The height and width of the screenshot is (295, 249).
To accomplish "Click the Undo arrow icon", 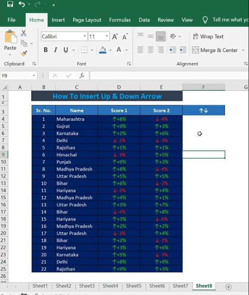I will pos(22,4).
